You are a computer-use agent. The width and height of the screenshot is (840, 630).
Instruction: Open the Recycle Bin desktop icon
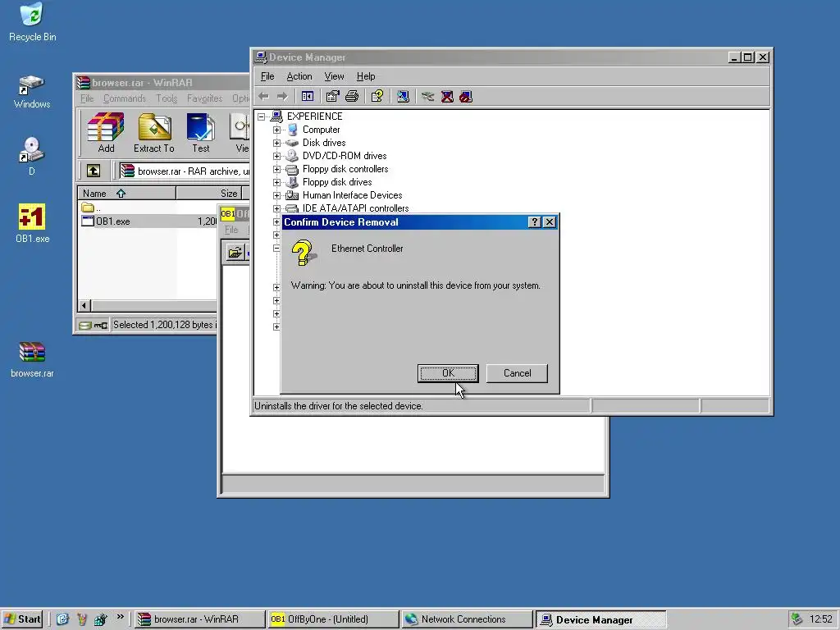(x=32, y=22)
